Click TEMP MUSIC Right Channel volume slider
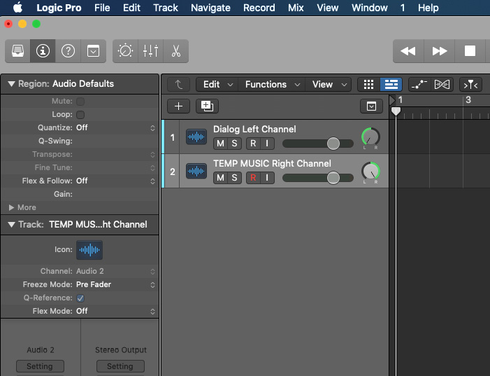 [x=318, y=178]
